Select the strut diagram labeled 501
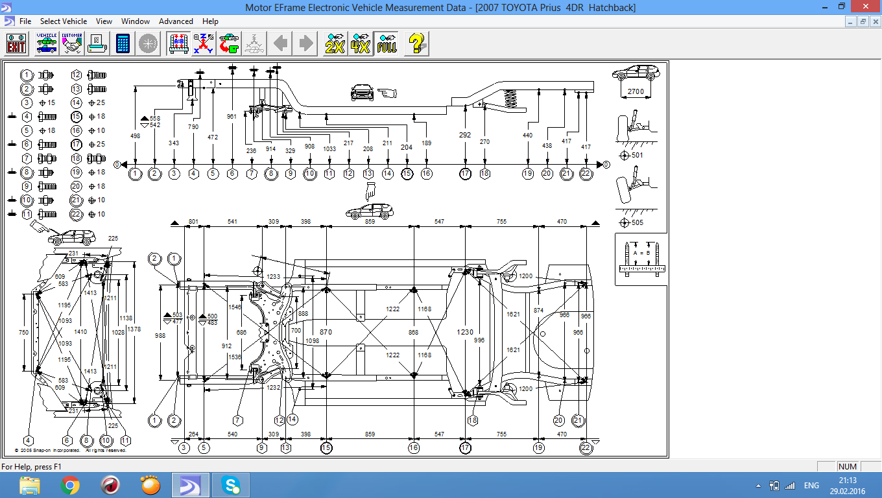The height and width of the screenshot is (498, 882). [636, 134]
